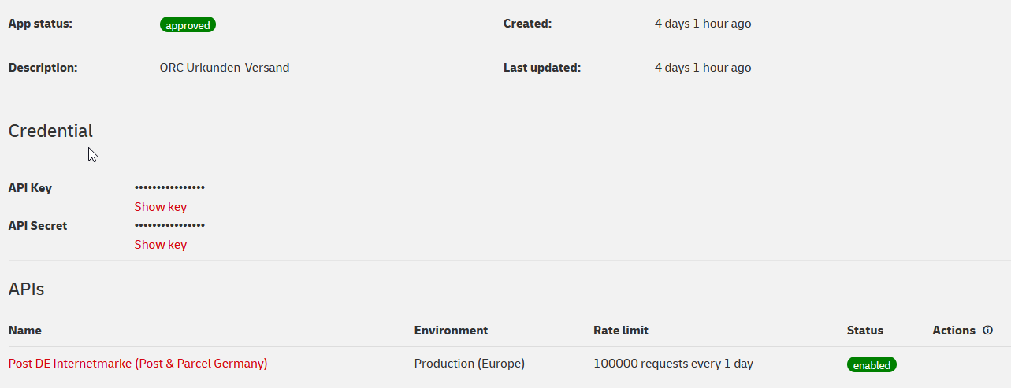Click the Last updated timestamp value

703,68
